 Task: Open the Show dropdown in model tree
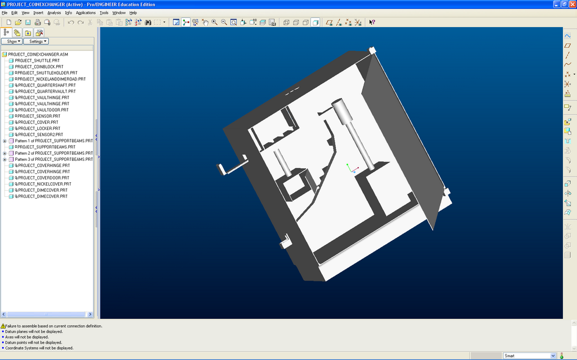pyautogui.click(x=12, y=42)
